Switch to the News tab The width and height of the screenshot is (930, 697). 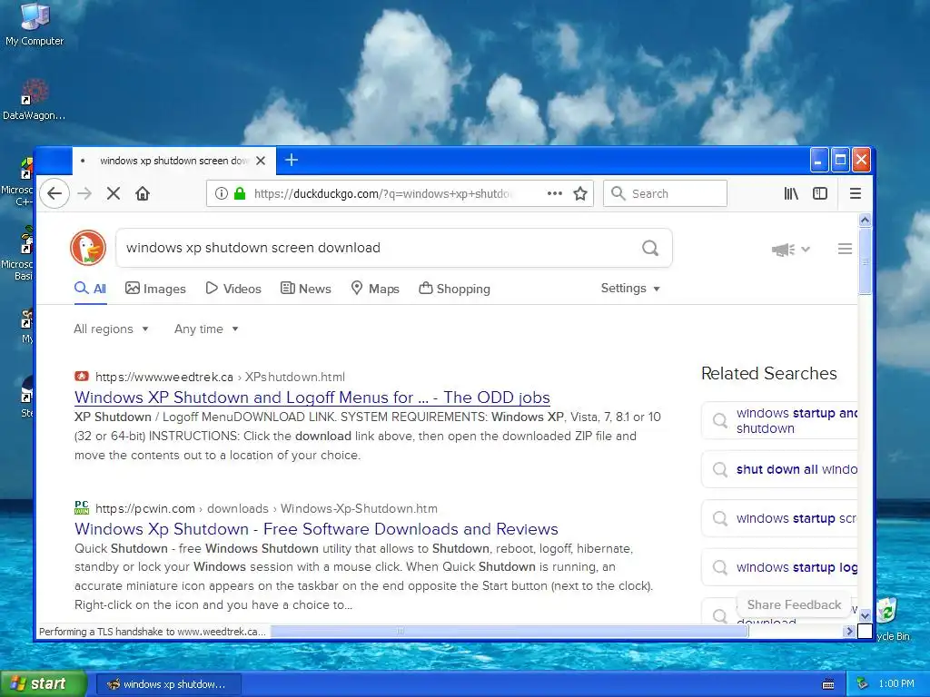point(305,289)
